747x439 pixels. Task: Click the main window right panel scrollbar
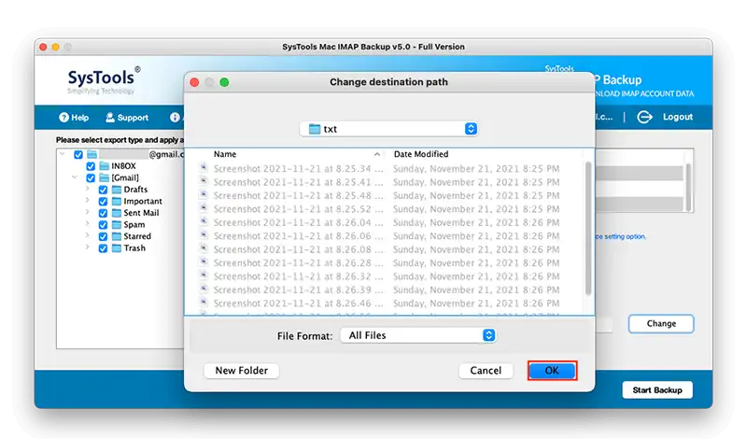pyautogui.click(x=688, y=188)
